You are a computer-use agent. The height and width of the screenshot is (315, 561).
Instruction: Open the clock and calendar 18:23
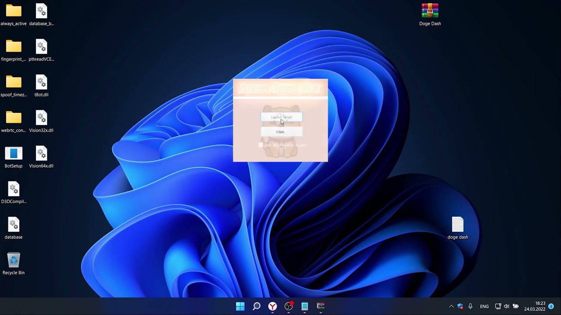(535, 306)
